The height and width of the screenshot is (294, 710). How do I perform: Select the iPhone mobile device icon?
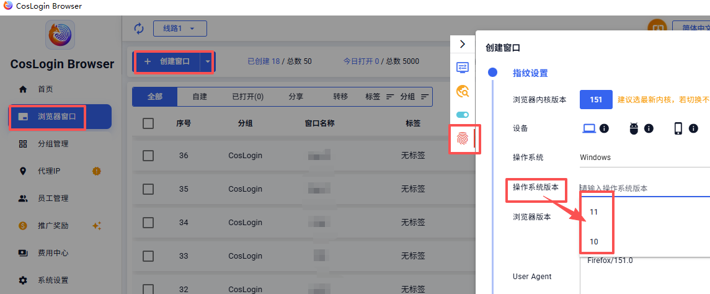(x=678, y=128)
